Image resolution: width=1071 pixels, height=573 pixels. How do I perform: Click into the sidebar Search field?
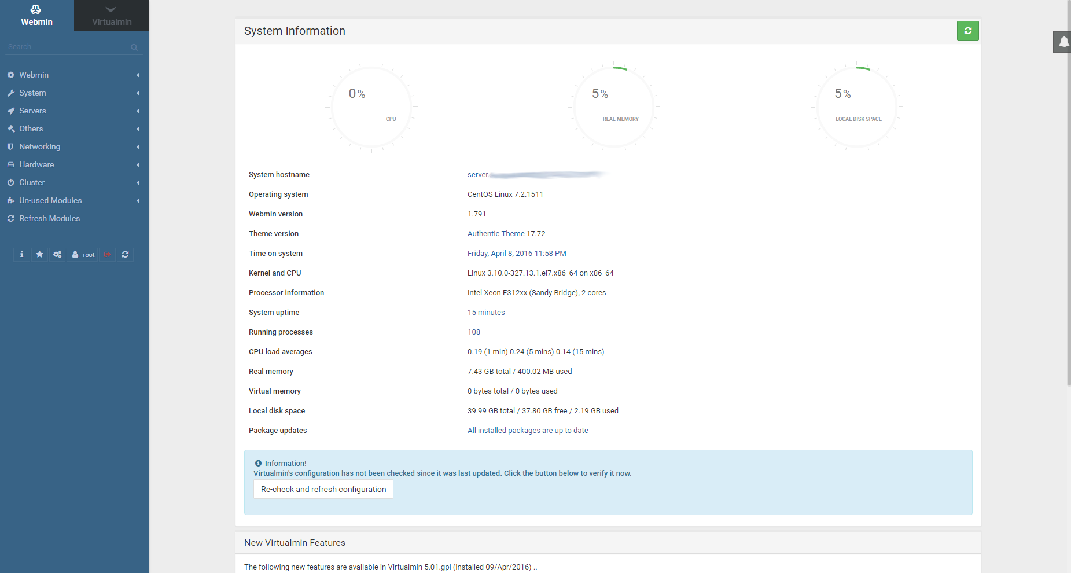(x=67, y=47)
